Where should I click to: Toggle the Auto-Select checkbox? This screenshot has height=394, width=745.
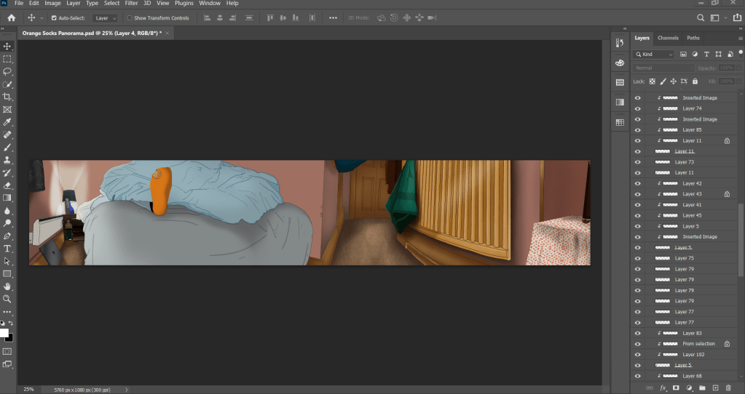[x=54, y=18]
